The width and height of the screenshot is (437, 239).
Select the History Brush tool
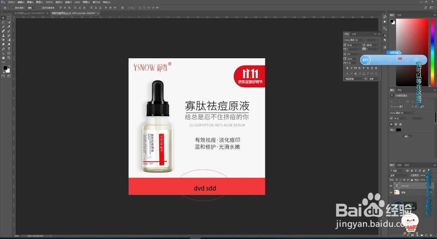(x=9, y=35)
